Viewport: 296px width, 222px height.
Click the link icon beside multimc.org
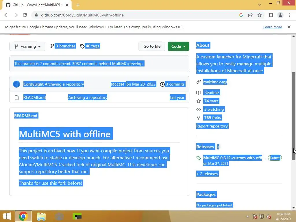click(x=198, y=82)
